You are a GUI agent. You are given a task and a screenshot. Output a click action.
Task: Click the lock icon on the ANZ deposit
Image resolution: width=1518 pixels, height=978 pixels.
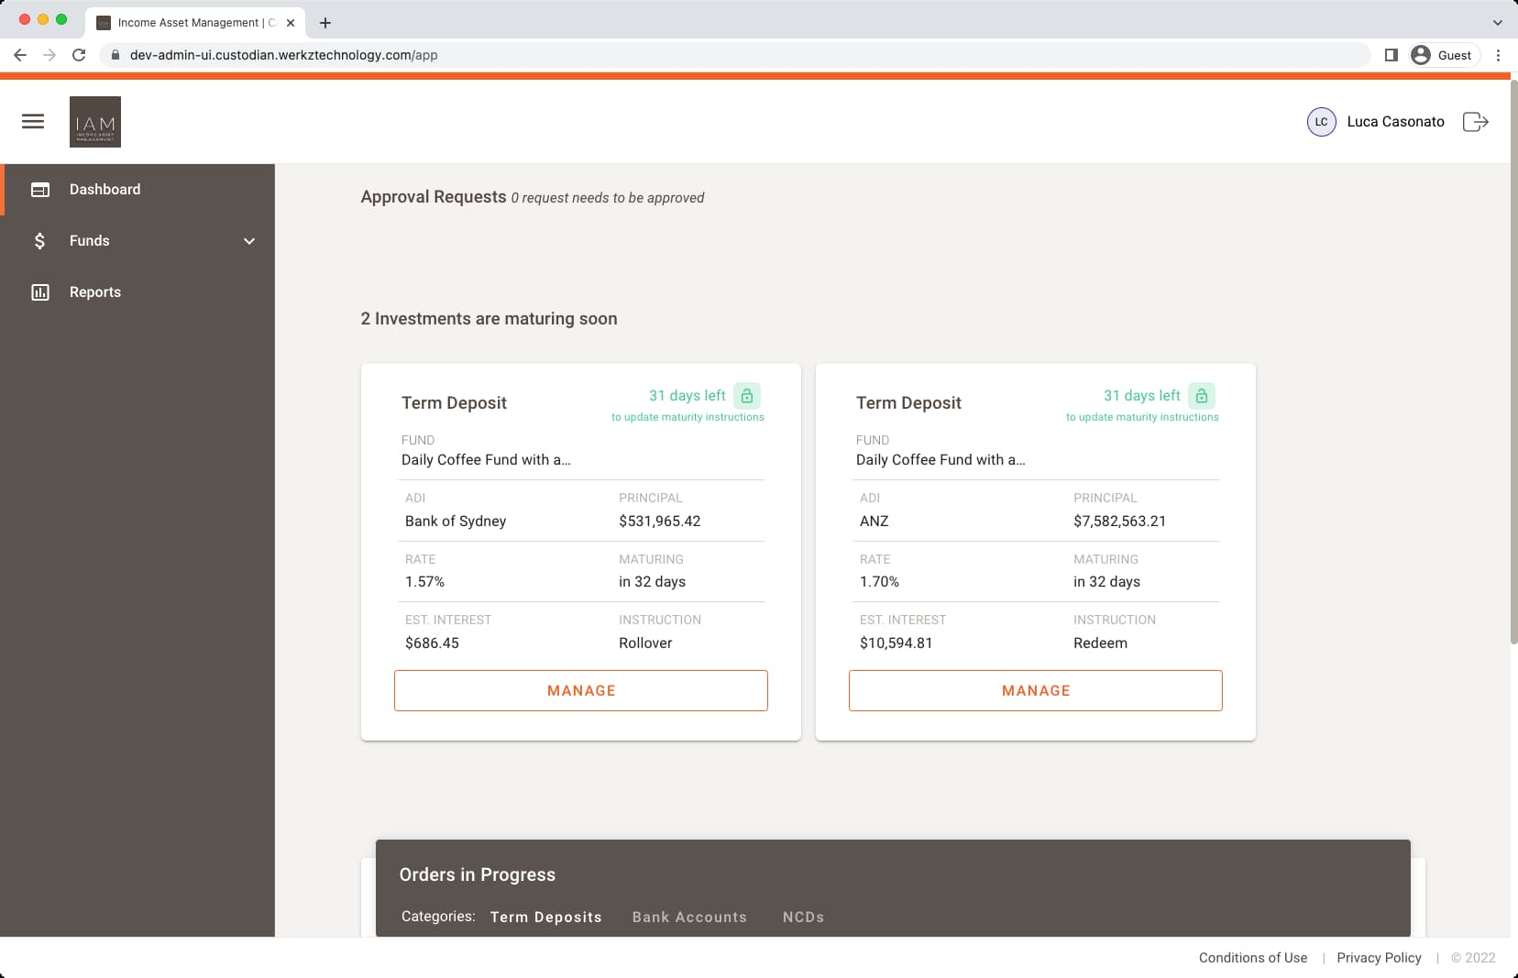click(x=1201, y=396)
